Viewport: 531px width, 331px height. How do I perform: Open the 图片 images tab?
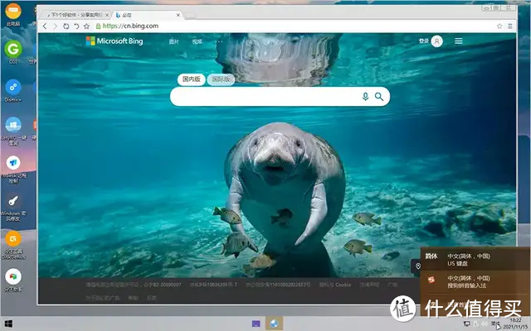174,41
